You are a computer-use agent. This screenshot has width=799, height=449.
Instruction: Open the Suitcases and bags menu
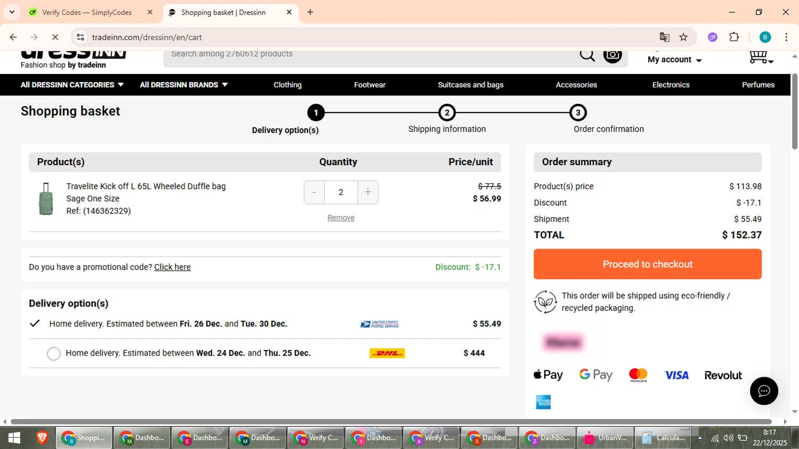[470, 85]
